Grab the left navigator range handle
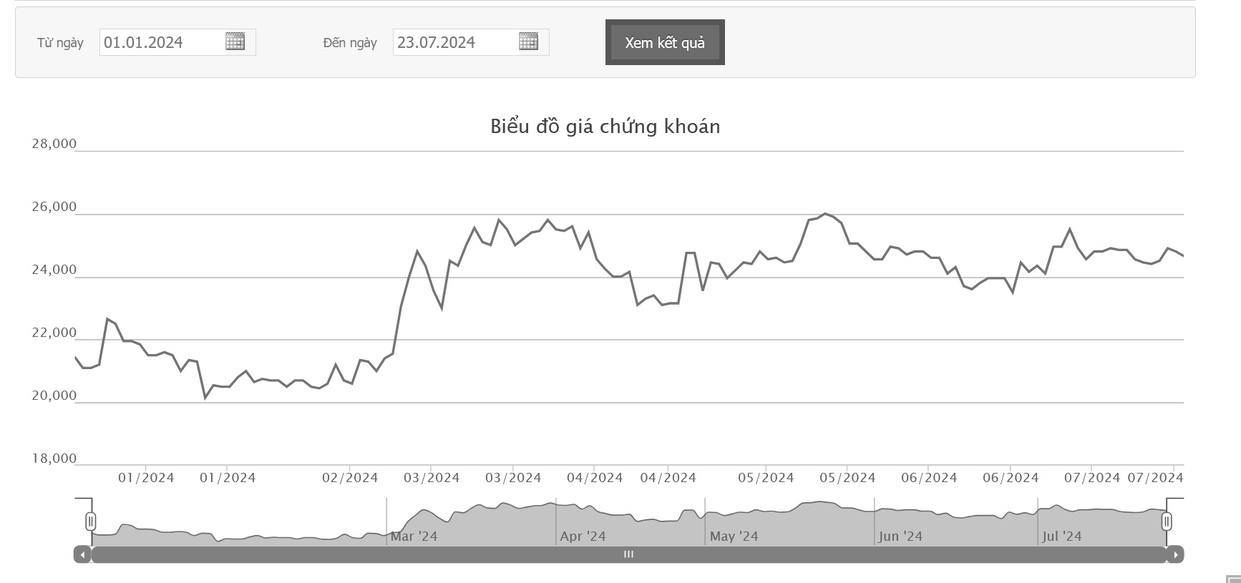This screenshot has width=1241, height=583. click(91, 521)
